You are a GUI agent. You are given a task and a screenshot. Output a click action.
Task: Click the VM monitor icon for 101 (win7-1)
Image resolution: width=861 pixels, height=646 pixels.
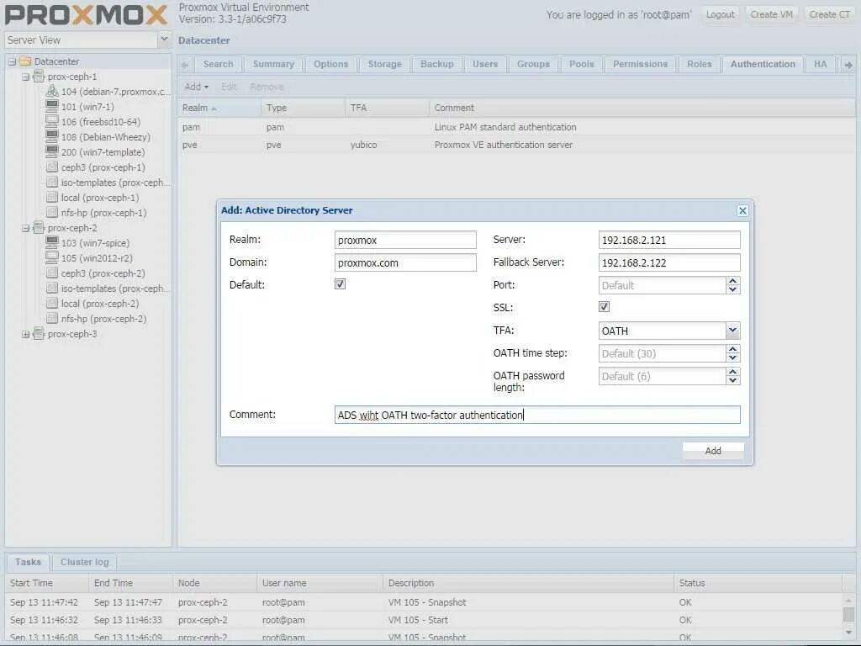(x=52, y=106)
